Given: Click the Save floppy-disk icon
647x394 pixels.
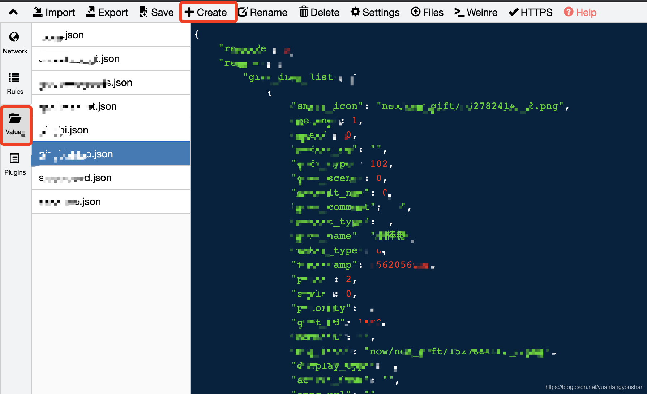Looking at the screenshot, I should coord(143,12).
